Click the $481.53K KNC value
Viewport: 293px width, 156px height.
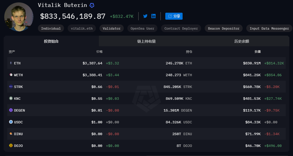point(252,99)
